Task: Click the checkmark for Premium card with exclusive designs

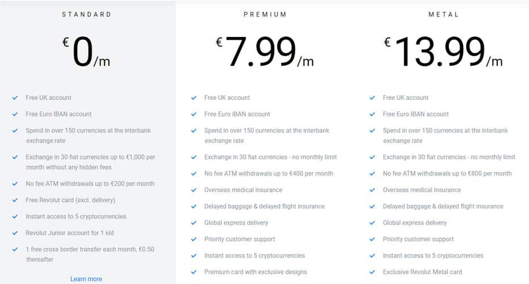Action: click(194, 272)
